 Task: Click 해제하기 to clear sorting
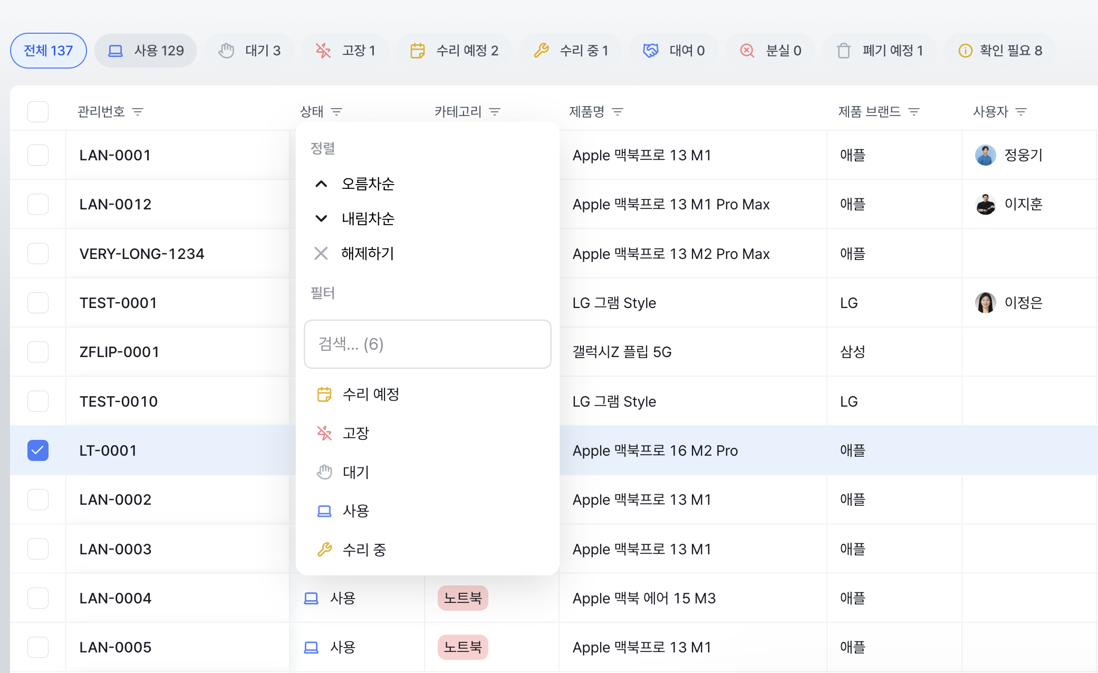368,254
